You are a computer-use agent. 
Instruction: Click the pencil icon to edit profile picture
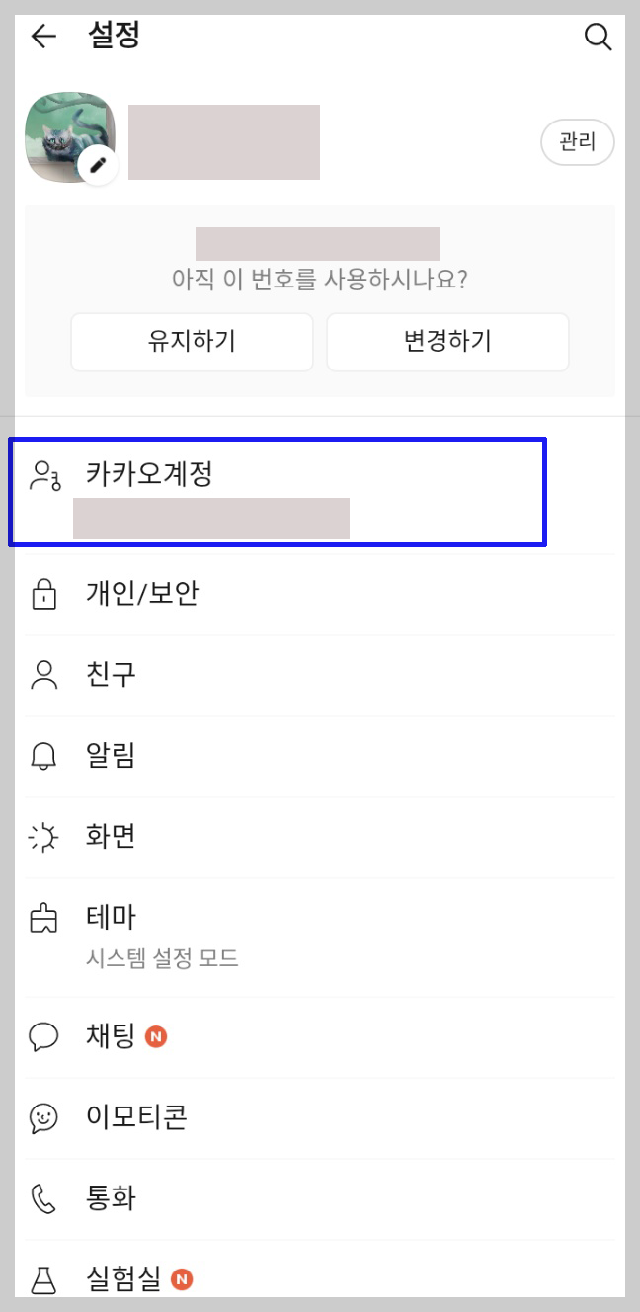(x=98, y=166)
